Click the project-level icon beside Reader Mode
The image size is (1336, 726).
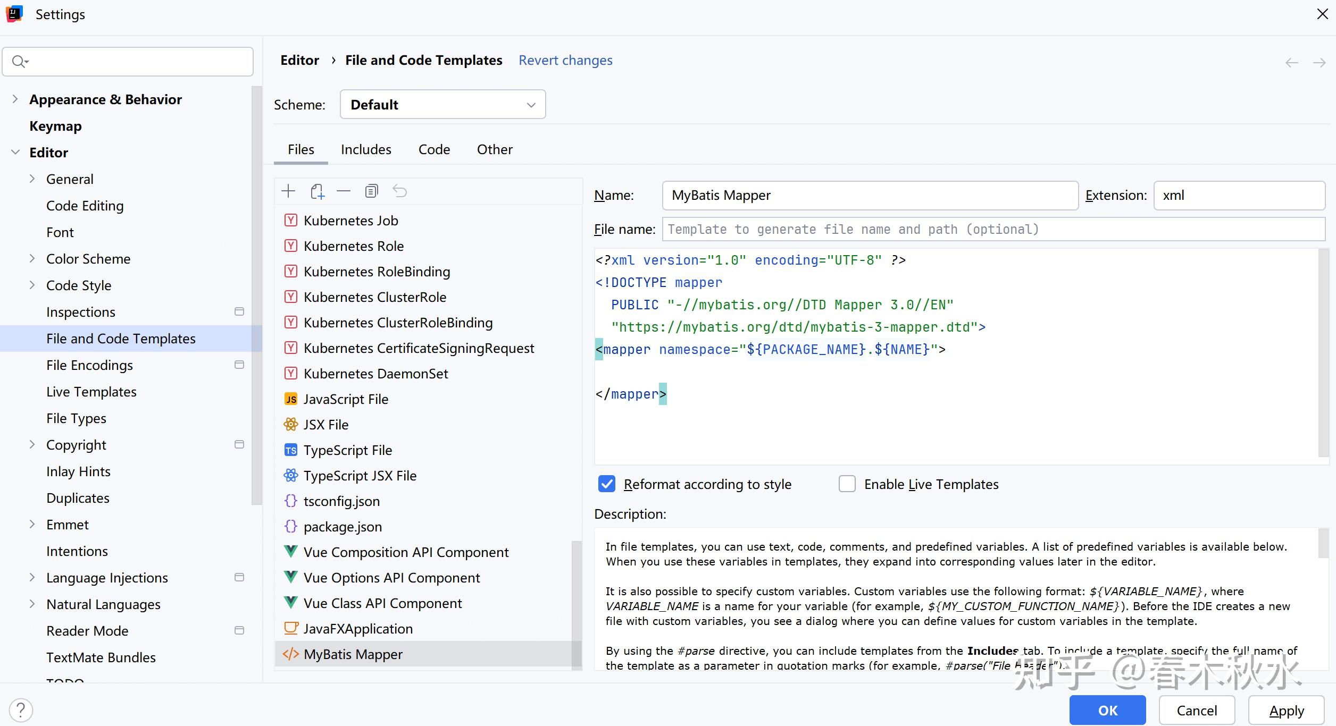(x=239, y=630)
